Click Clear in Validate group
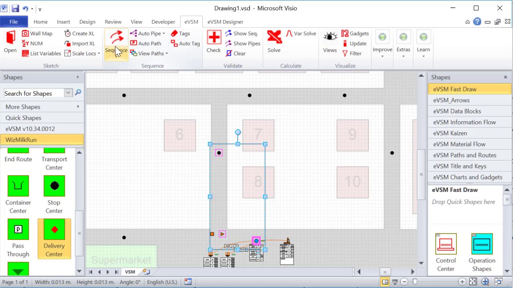 coord(236,54)
